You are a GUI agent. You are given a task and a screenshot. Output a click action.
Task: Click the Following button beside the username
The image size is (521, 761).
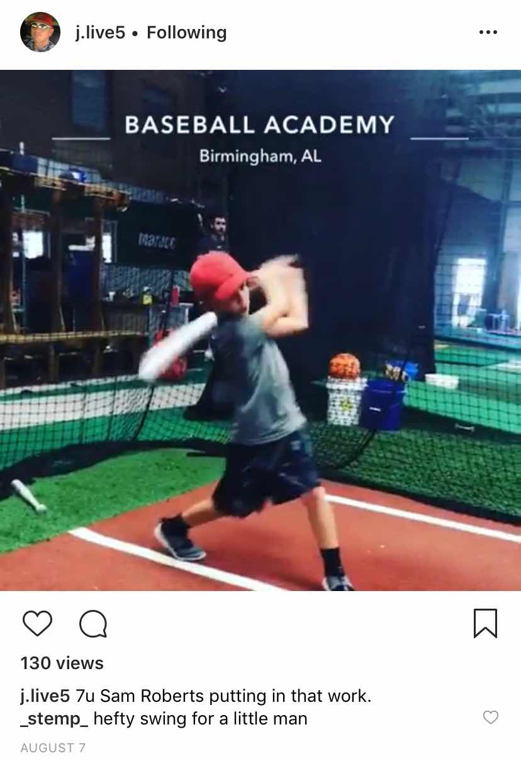186,33
